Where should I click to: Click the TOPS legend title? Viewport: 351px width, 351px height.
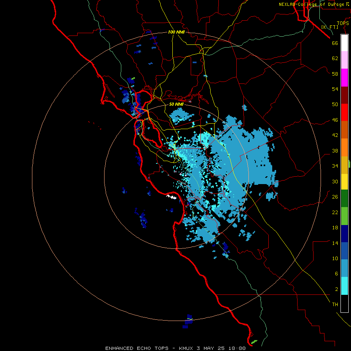343,23
